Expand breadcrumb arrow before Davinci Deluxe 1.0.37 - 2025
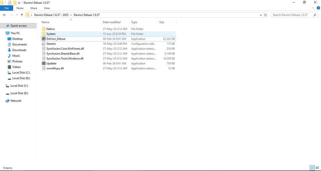 [31, 15]
